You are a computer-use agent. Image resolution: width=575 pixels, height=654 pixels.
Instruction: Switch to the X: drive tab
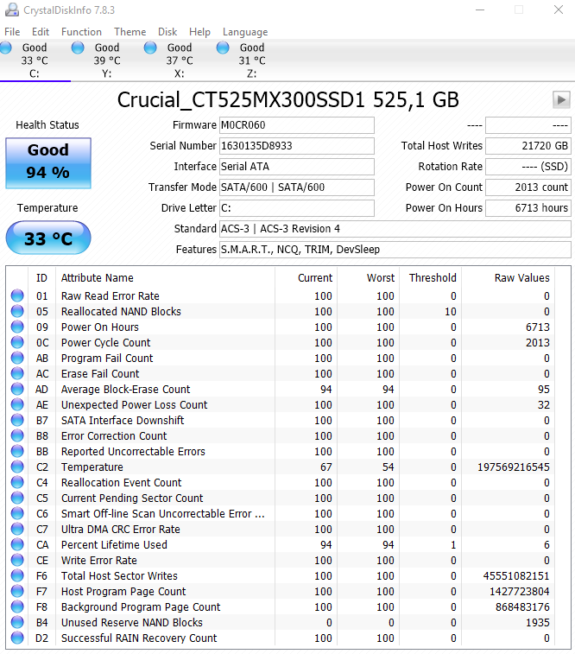(x=180, y=60)
